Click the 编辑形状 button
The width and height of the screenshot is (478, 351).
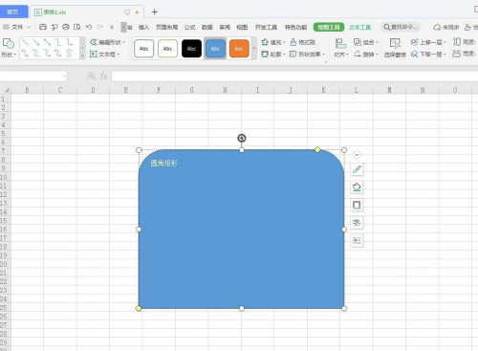(x=107, y=42)
